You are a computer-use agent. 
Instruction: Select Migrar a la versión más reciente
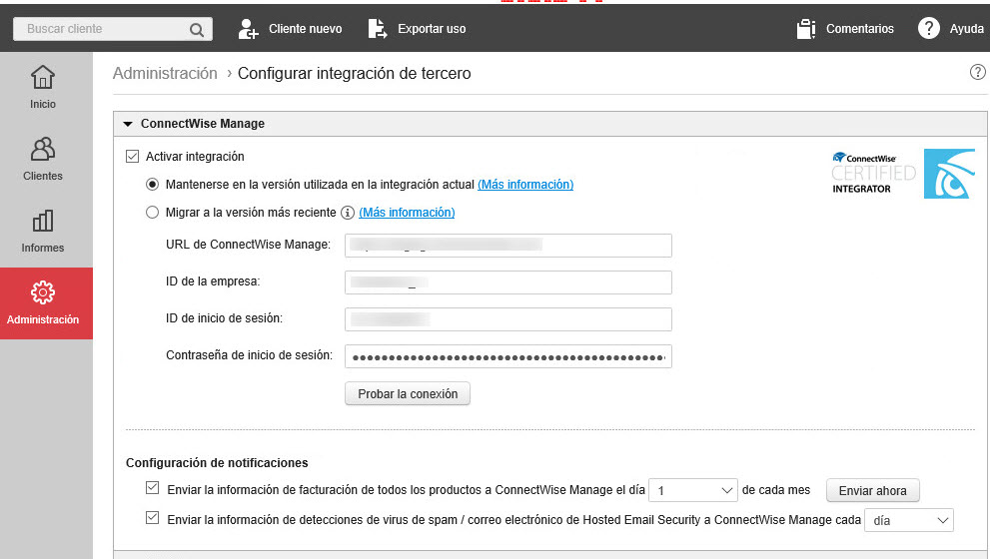[152, 213]
